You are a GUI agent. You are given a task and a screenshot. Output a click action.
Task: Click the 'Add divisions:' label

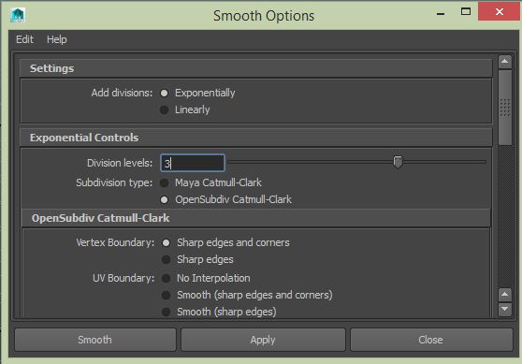pos(122,93)
